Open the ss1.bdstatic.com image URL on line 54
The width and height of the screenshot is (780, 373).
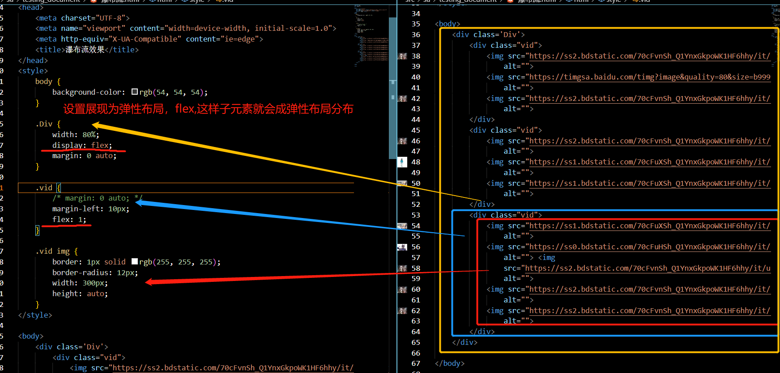click(650, 226)
